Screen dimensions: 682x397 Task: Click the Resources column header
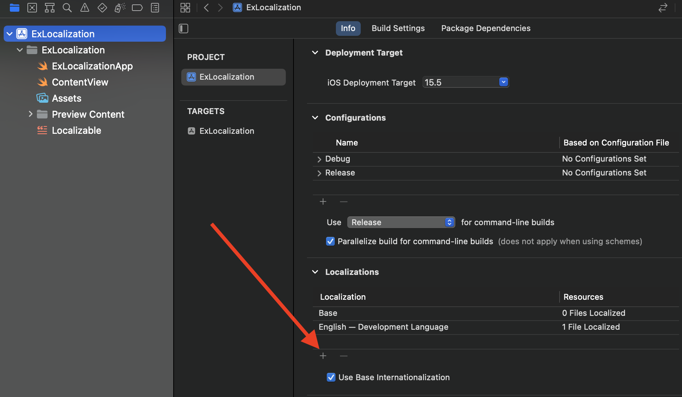tap(583, 297)
